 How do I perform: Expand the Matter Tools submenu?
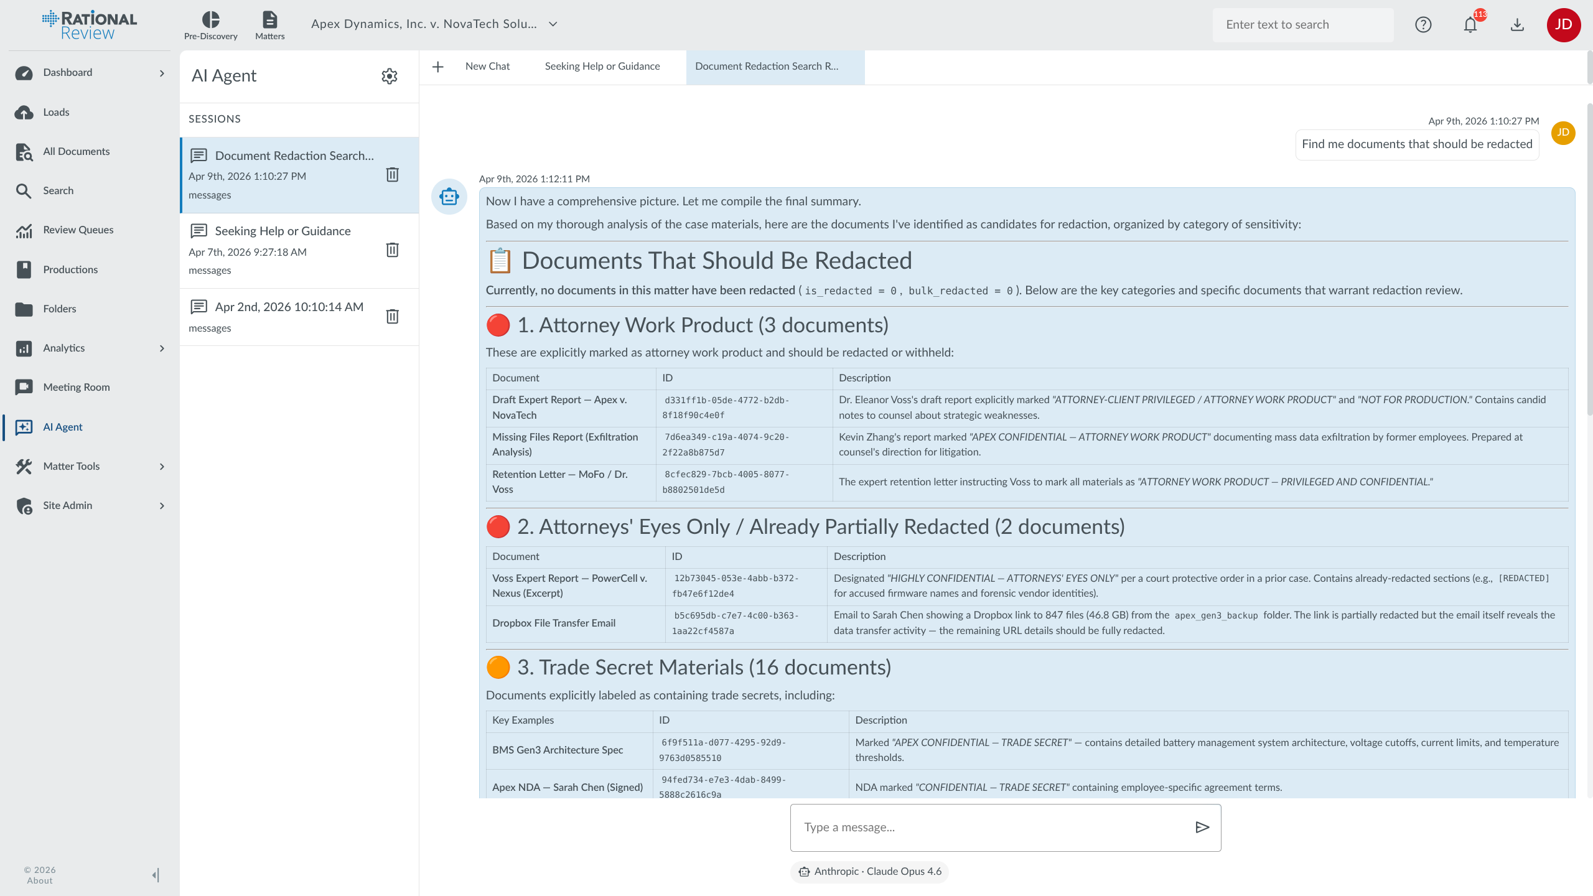pos(162,467)
